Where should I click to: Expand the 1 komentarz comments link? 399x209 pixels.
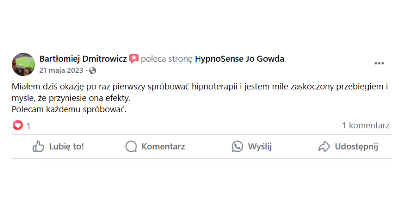pos(366,125)
